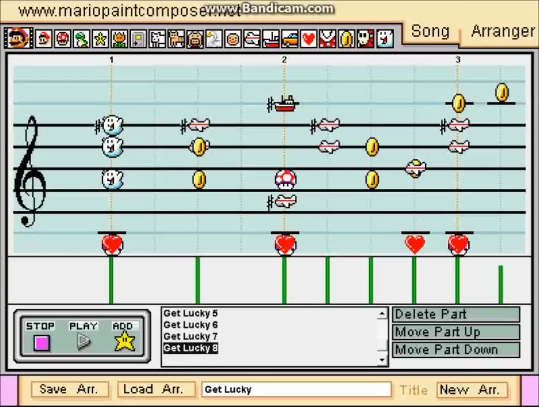Viewport: 539px width, 407px height.
Task: Click the part list scroll-down arrow
Action: click(382, 360)
